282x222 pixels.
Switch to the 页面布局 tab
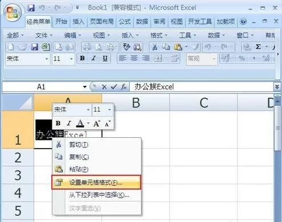click(x=102, y=22)
